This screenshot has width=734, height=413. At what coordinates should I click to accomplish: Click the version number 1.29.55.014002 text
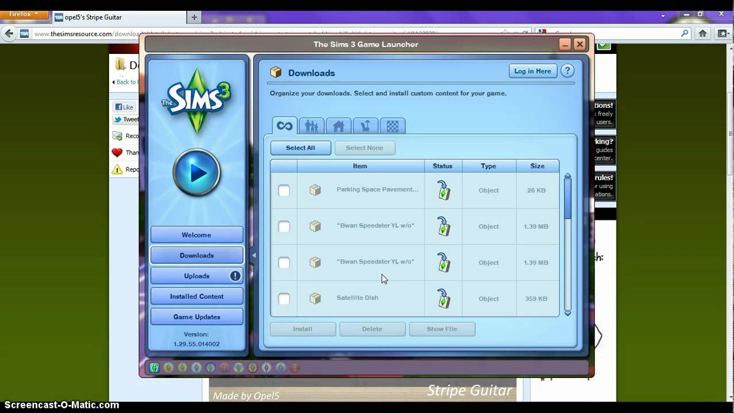(x=196, y=344)
